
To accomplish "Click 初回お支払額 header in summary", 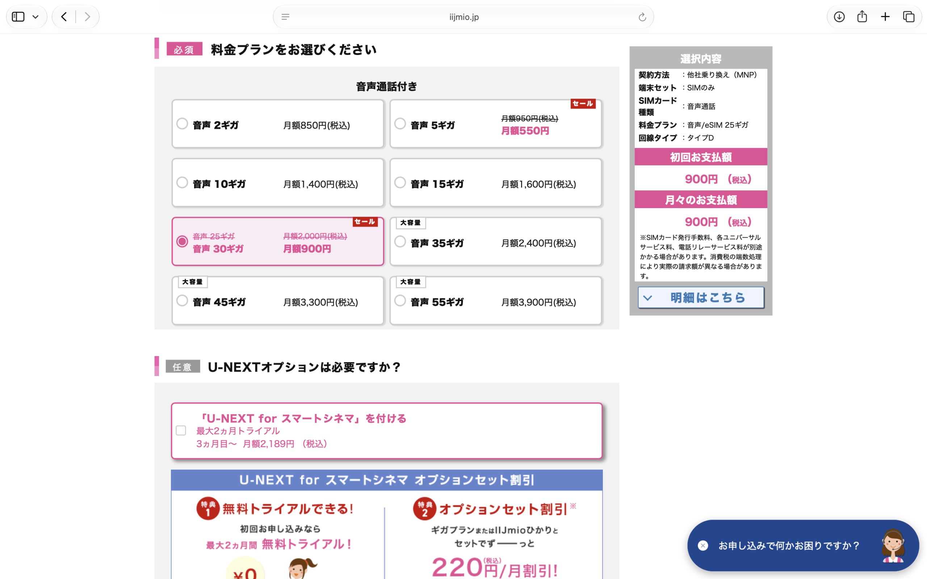I will 701,157.
